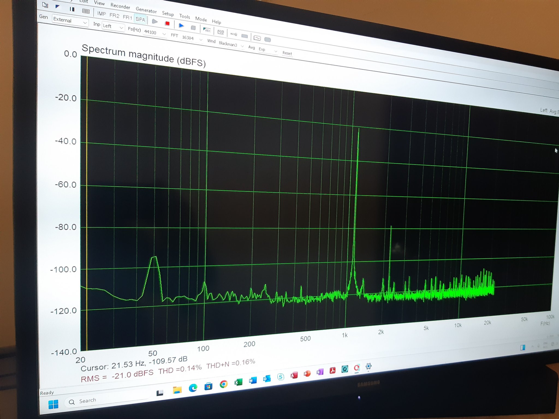Click the gray square stop button

click(x=193, y=28)
